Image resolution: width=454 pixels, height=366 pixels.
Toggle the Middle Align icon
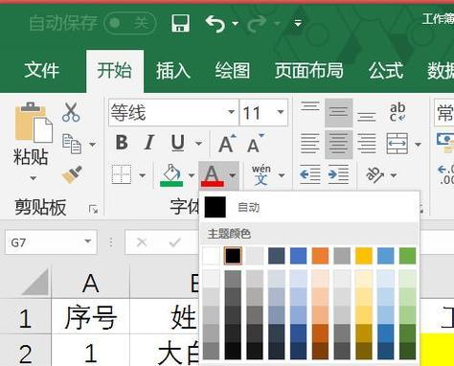[x=338, y=112]
